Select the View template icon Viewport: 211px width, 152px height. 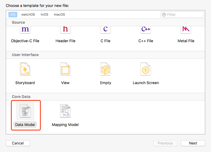[x=65, y=69]
